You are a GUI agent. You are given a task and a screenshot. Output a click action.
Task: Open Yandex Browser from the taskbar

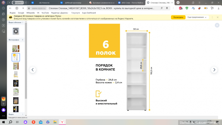click(x=62, y=122)
